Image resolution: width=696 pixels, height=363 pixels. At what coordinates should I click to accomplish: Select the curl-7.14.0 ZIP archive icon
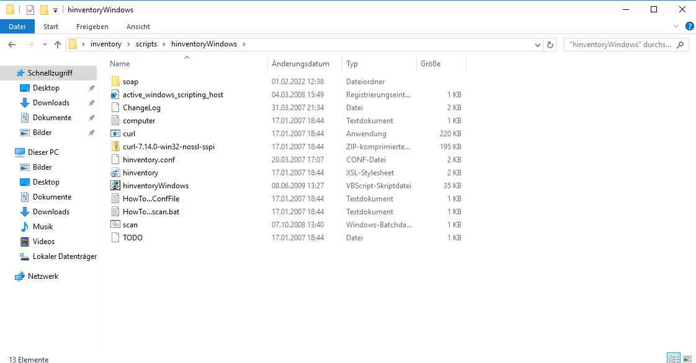coord(115,147)
